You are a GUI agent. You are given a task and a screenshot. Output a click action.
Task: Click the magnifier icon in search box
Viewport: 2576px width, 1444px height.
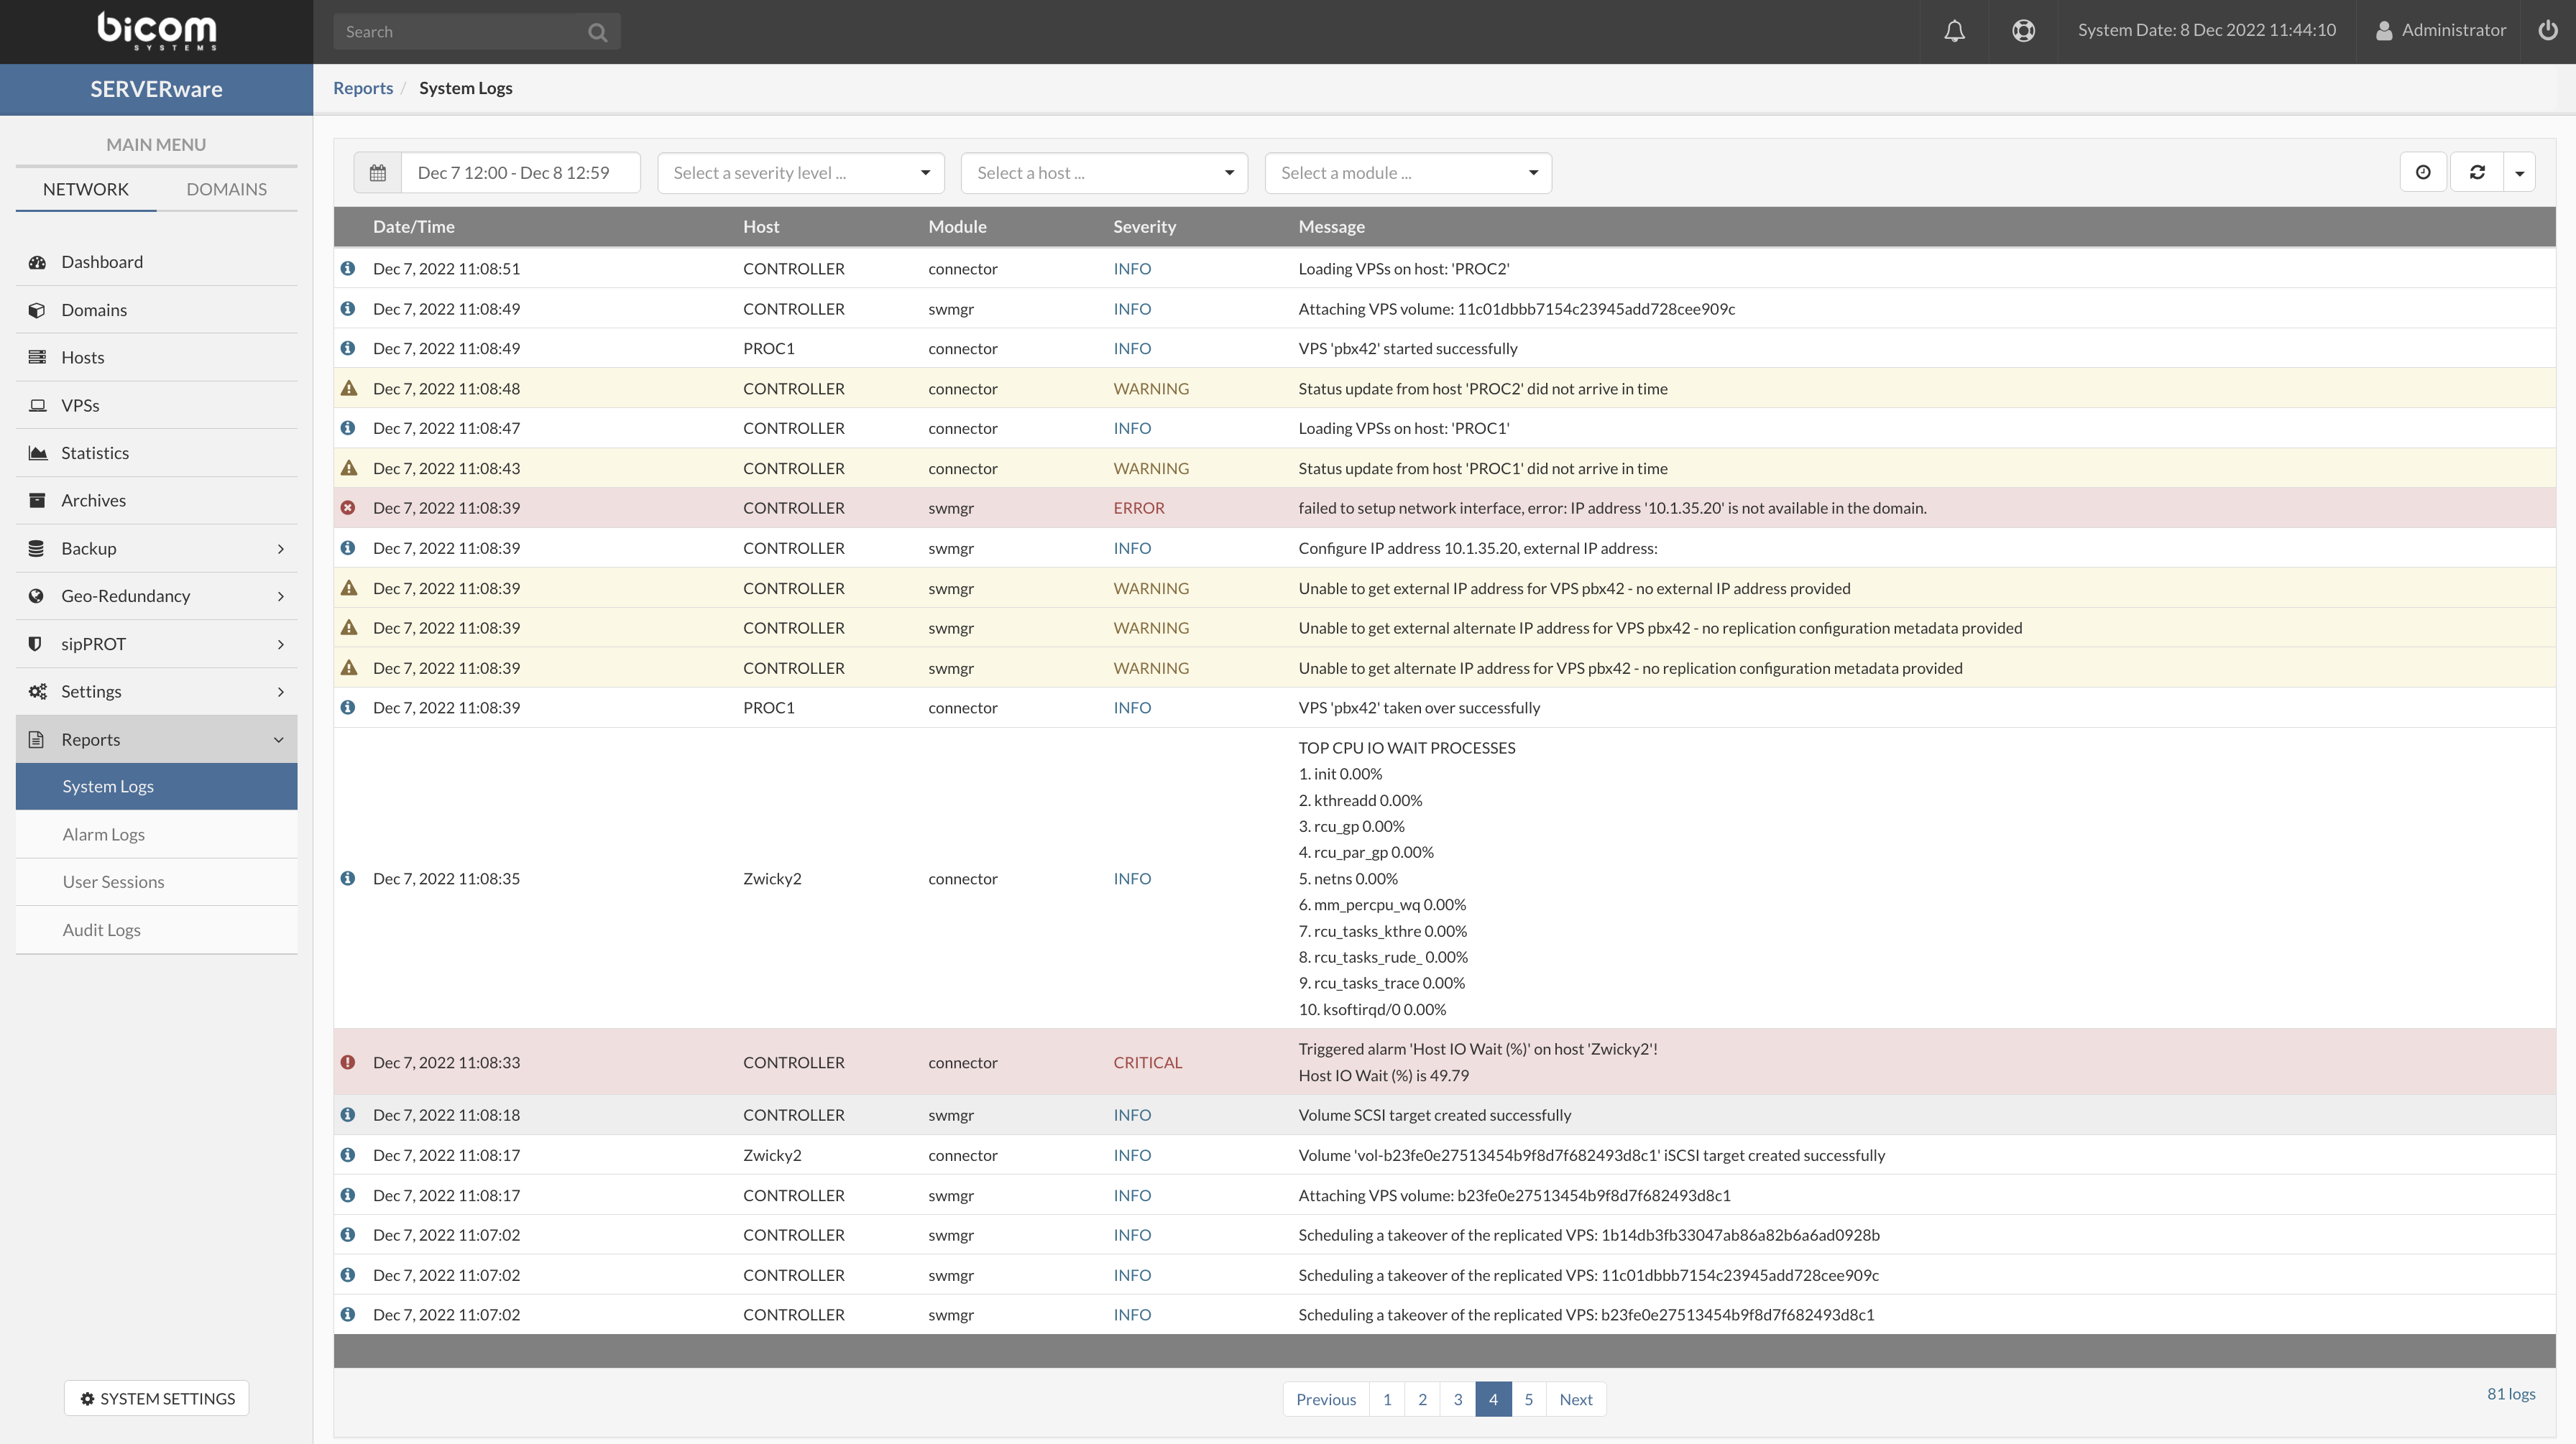597,32
